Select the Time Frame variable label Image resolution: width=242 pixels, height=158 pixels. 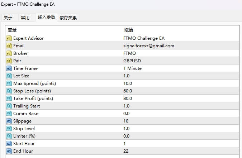pos(25,68)
